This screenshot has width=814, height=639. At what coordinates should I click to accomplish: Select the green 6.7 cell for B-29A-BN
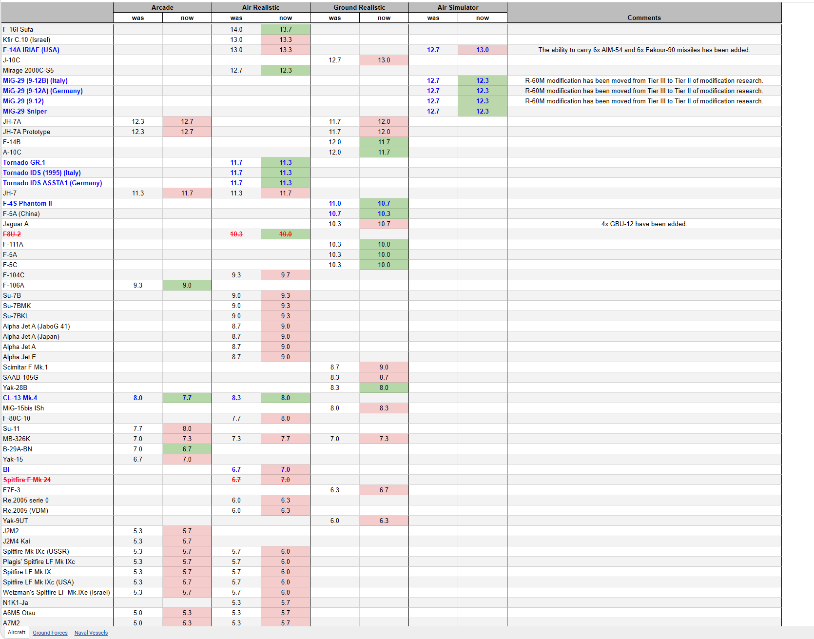click(x=187, y=449)
